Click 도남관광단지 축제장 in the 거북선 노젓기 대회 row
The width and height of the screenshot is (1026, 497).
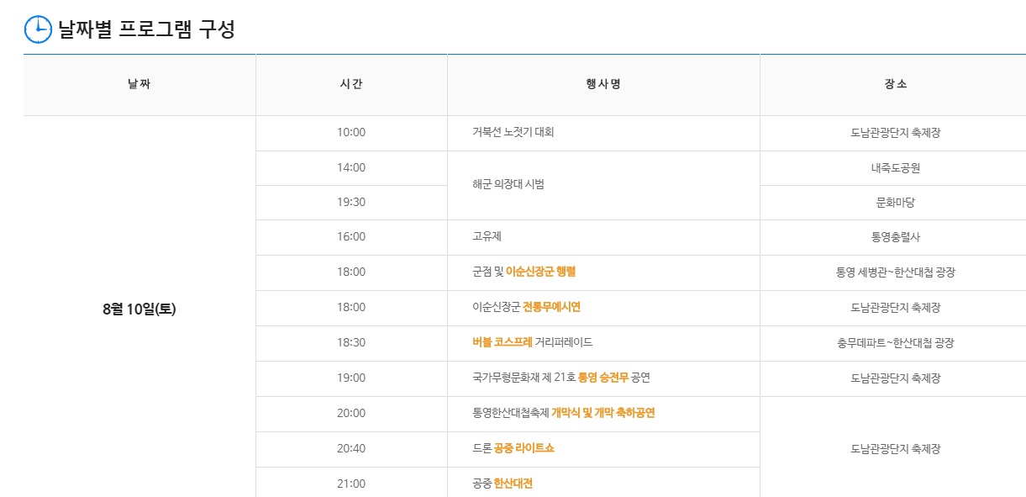coord(896,133)
